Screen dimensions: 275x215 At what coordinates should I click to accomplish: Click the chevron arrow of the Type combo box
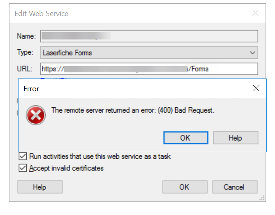[252, 53]
